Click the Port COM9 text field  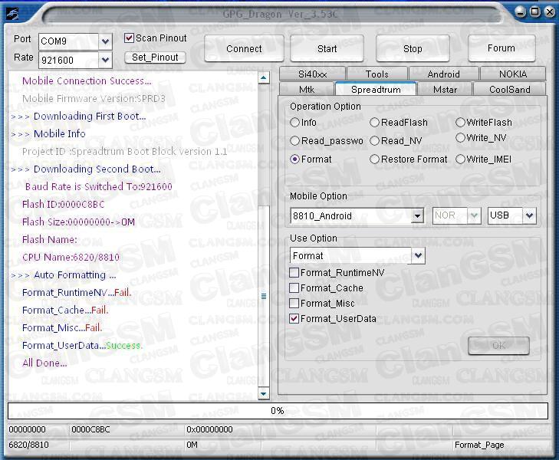click(x=68, y=41)
